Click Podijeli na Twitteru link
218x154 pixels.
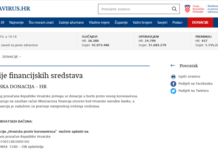tap(193, 91)
